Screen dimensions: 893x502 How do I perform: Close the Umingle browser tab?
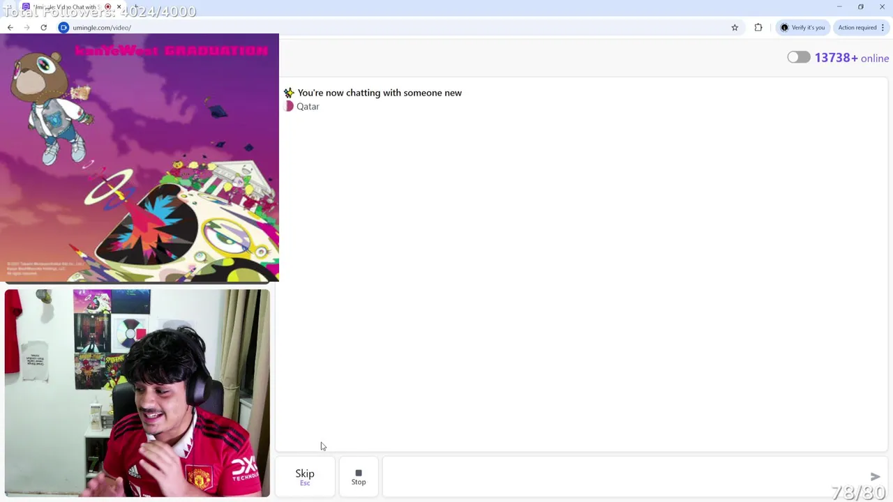click(x=119, y=7)
